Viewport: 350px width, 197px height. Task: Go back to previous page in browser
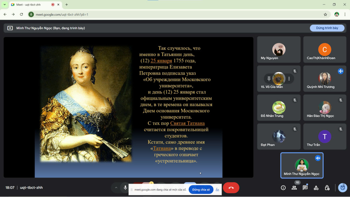(5, 14)
